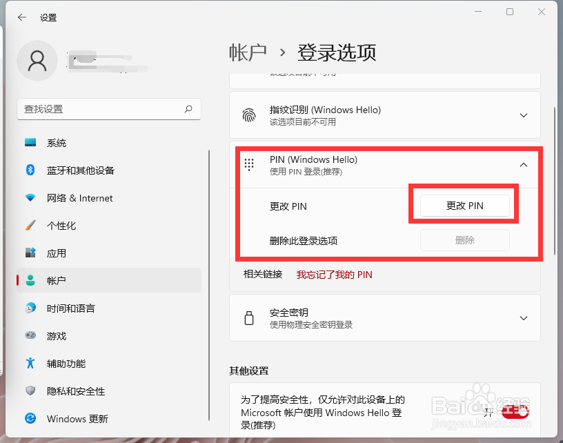The width and height of the screenshot is (563, 443).
Task: Click the 使用 PIN 登录(推荐) description
Action: point(306,172)
